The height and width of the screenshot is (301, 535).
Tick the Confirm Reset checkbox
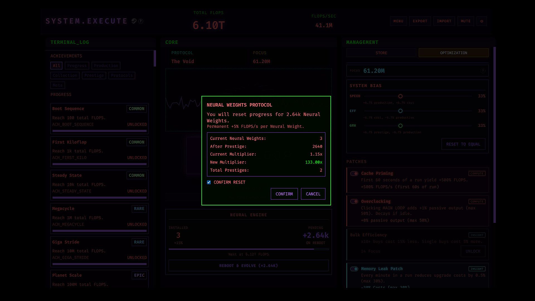(209, 182)
